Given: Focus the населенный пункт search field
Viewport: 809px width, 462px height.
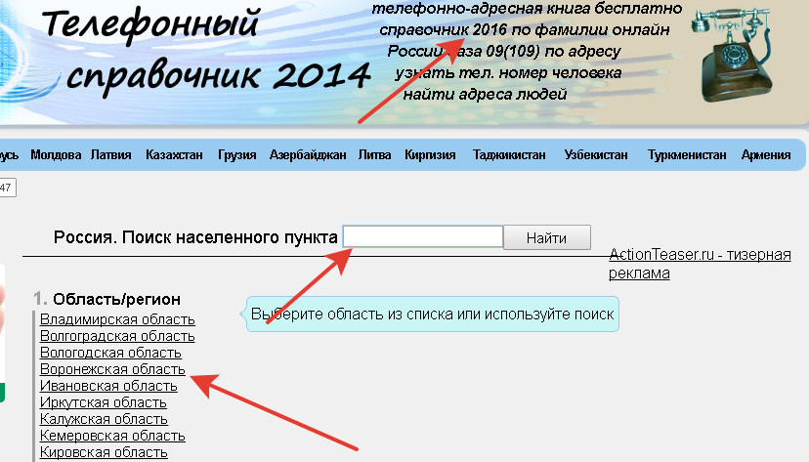Looking at the screenshot, I should point(422,237).
